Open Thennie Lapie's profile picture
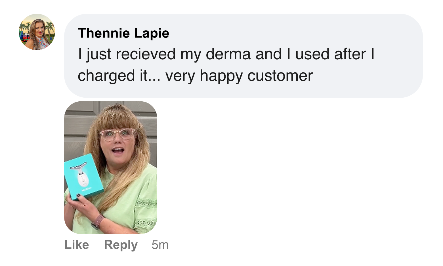 point(37,32)
